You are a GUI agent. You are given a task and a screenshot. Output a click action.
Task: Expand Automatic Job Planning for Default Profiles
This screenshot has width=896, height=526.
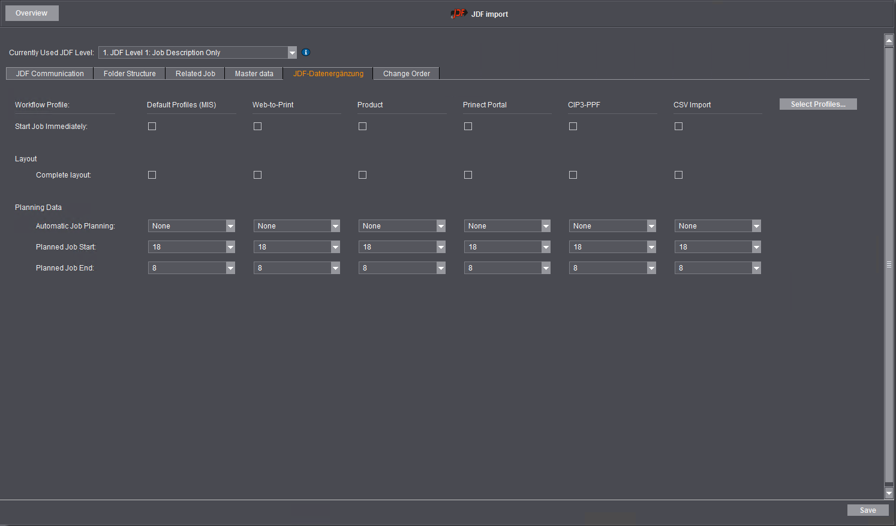(x=230, y=226)
